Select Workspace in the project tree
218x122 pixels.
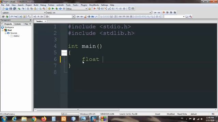pyautogui.click(x=9, y=27)
